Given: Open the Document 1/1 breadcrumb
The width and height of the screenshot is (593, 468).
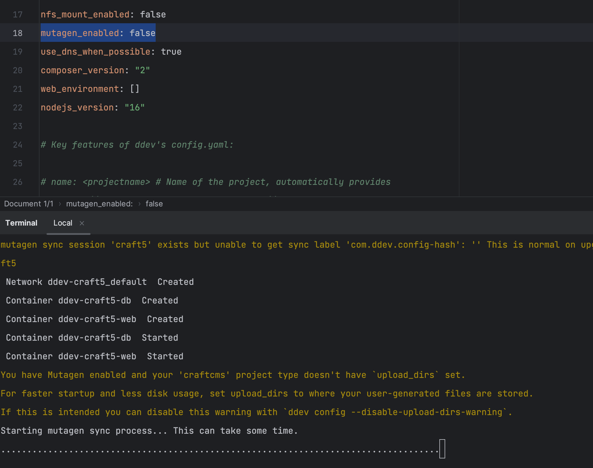Looking at the screenshot, I should tap(29, 203).
